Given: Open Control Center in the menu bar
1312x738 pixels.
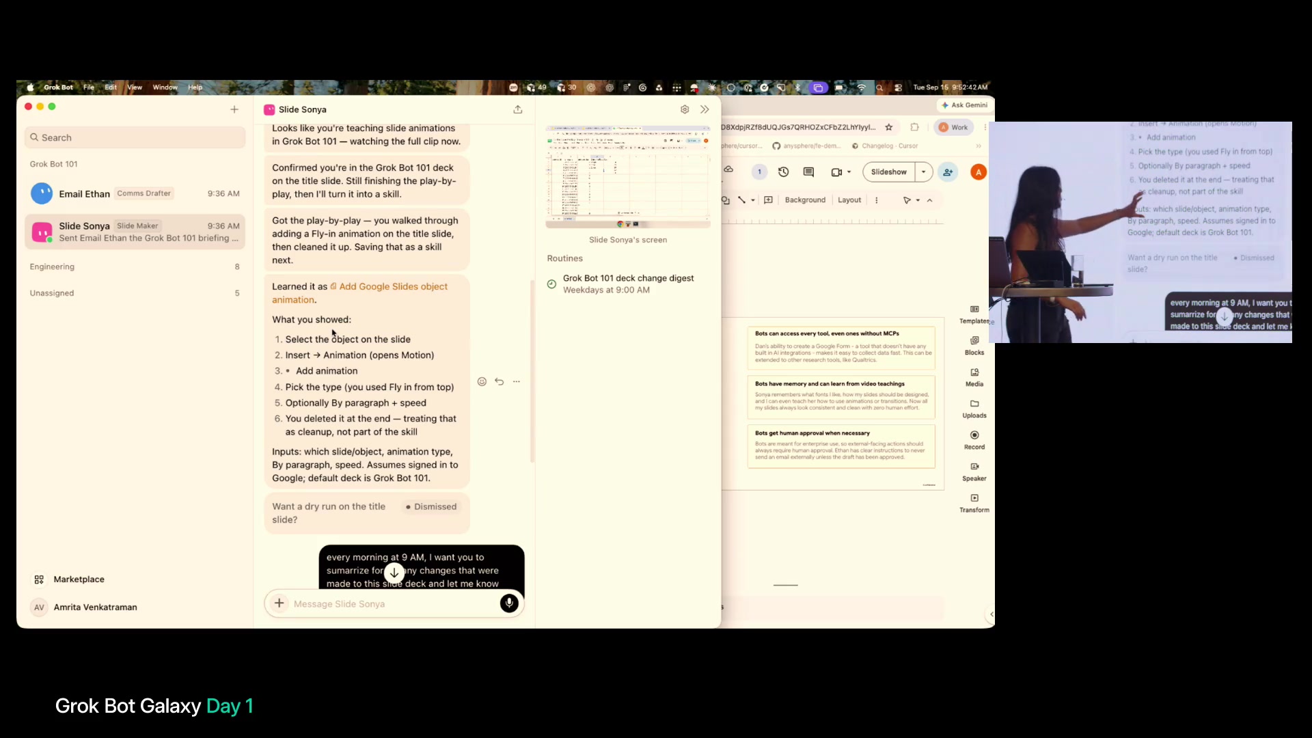Looking at the screenshot, I should click(x=898, y=87).
